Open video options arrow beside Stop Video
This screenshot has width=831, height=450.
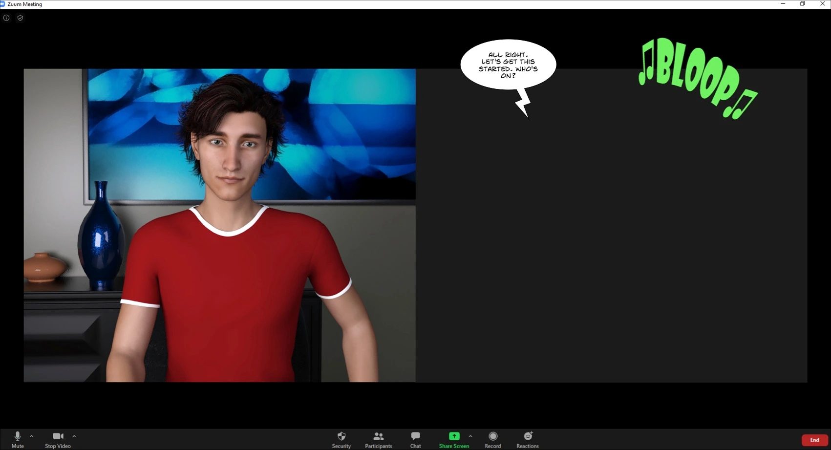coord(74,436)
